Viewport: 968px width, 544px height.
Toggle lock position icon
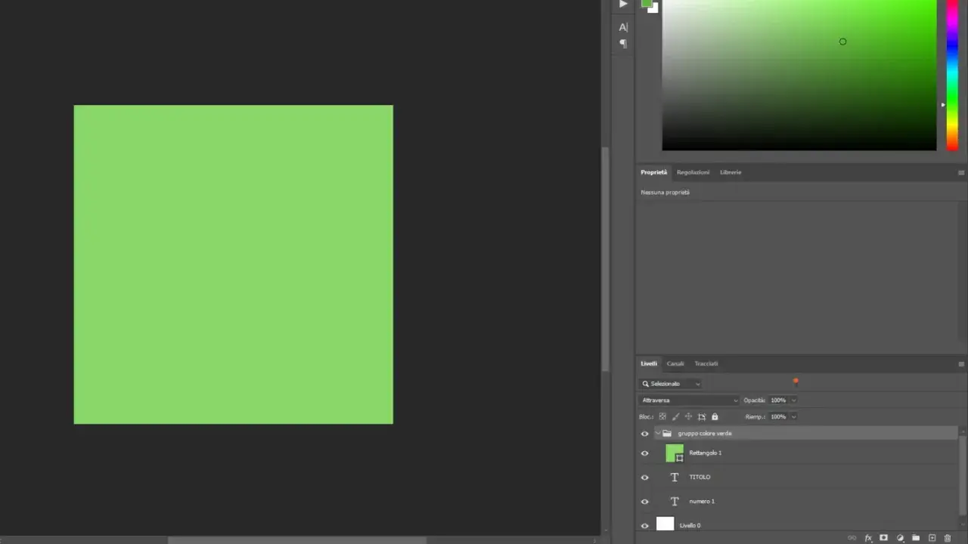click(688, 416)
